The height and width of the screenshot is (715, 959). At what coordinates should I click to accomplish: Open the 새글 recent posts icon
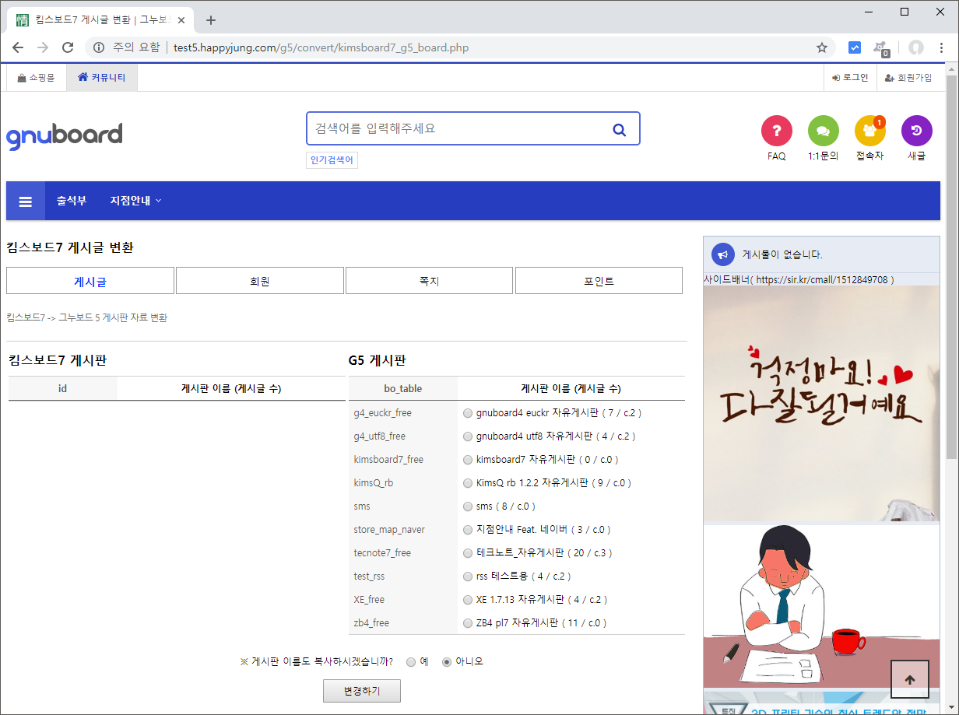pos(916,131)
